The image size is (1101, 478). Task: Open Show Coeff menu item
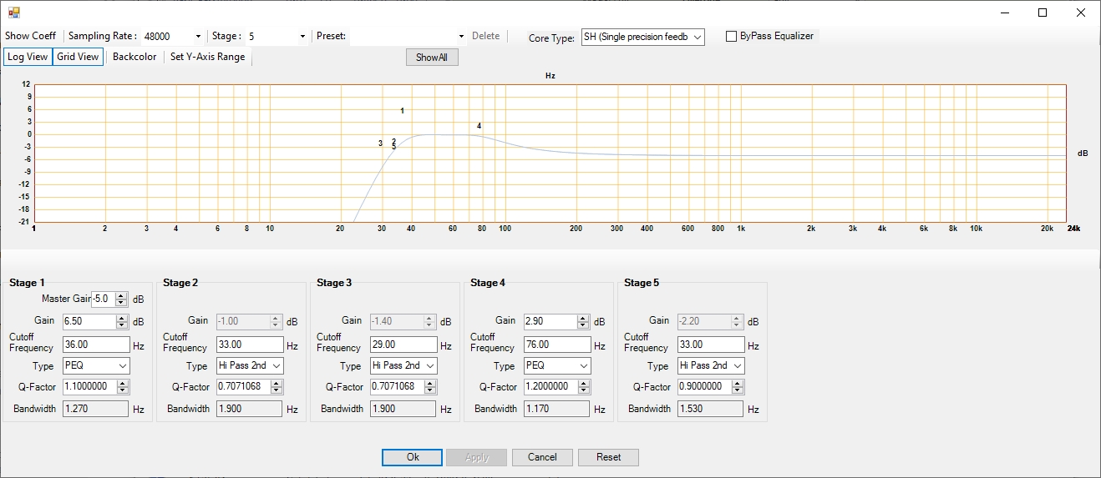[x=30, y=36]
